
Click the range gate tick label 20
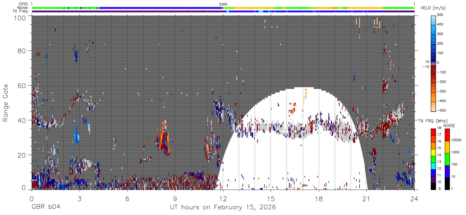(x=22, y=155)
